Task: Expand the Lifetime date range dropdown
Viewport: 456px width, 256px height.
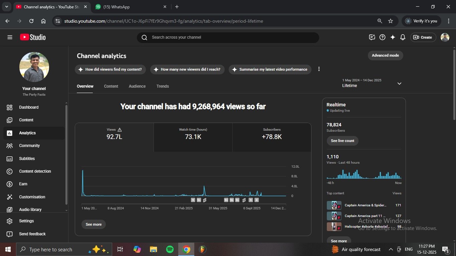Action: point(399,83)
